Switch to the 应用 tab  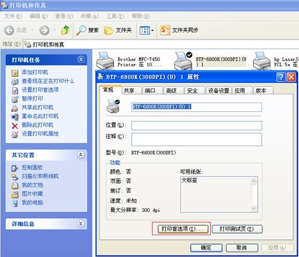pos(242,91)
